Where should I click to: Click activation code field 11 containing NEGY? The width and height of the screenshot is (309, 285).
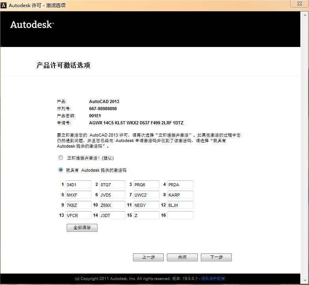[x=146, y=205]
